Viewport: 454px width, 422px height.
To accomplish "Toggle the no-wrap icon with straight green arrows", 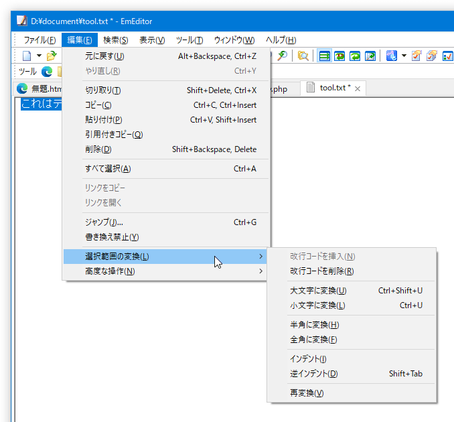I will [x=324, y=56].
